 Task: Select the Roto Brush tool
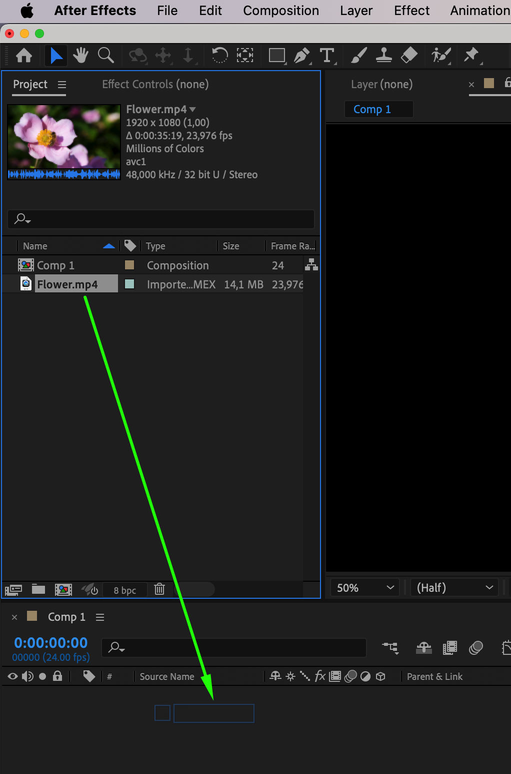click(x=441, y=55)
